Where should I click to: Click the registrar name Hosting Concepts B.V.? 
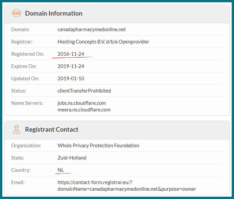(103, 42)
